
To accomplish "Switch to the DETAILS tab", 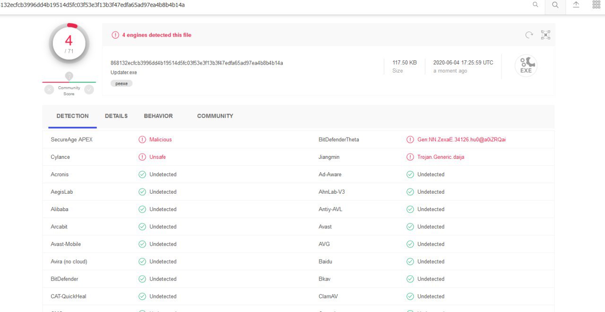I will tap(116, 116).
